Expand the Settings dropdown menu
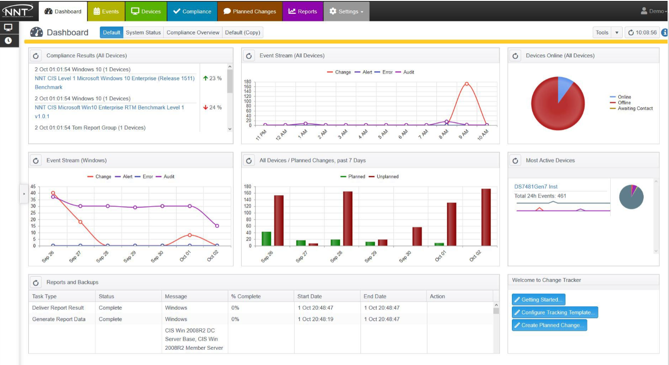This screenshot has height=365, width=669. 347,11
